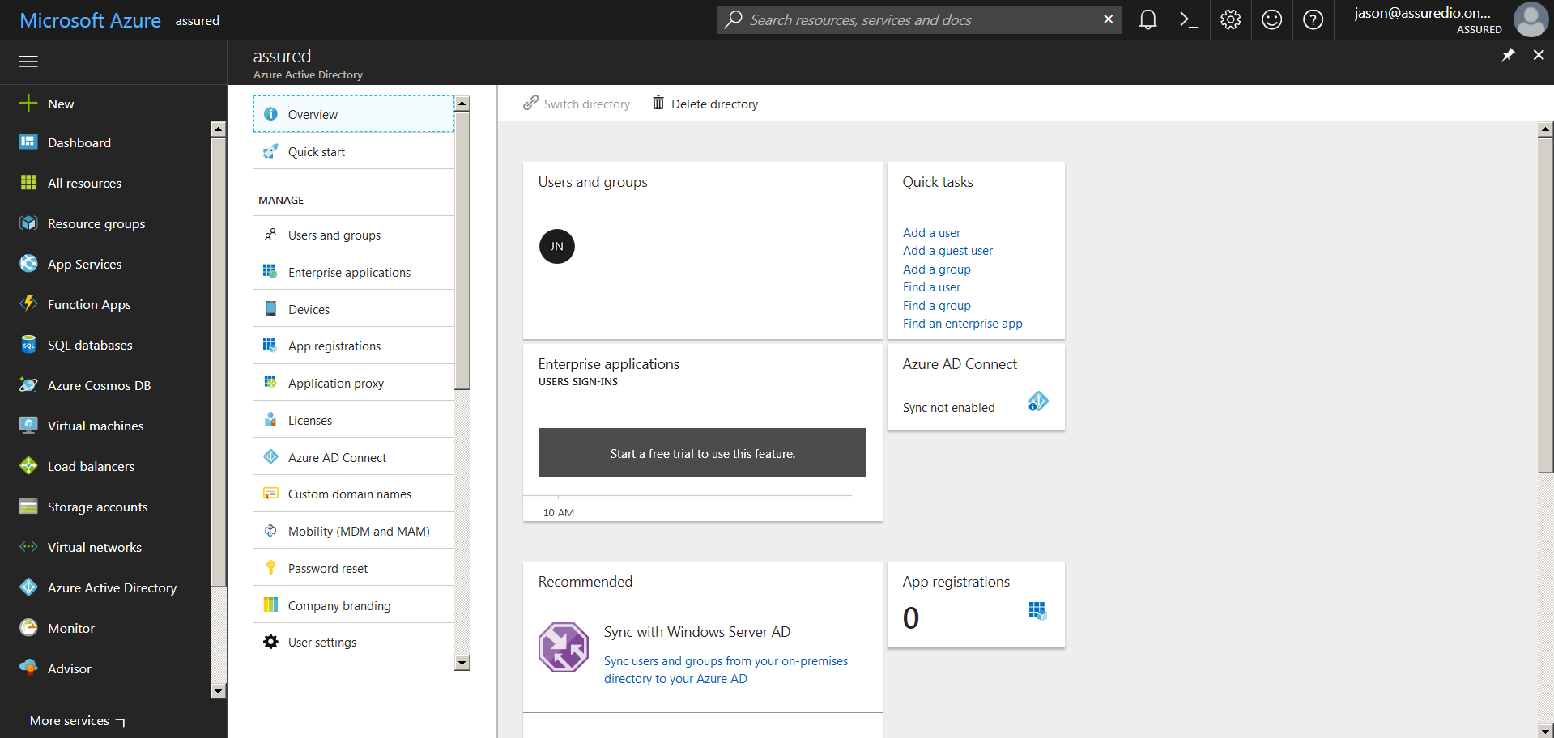Open portal settings gear icon
The width and height of the screenshot is (1554, 738).
tap(1230, 19)
